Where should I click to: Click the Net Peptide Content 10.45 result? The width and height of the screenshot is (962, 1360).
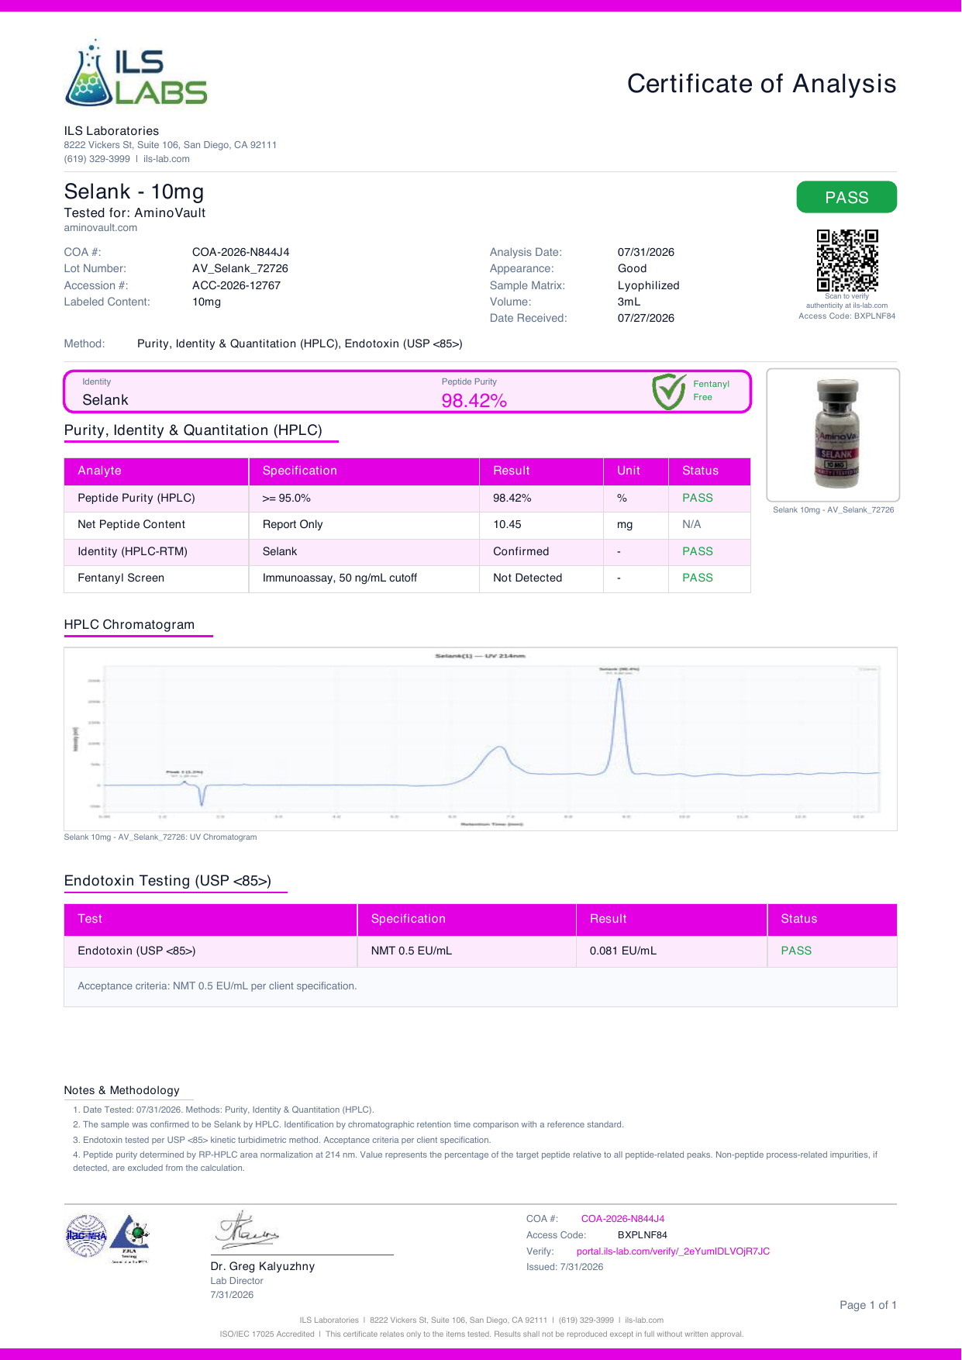[x=508, y=524]
